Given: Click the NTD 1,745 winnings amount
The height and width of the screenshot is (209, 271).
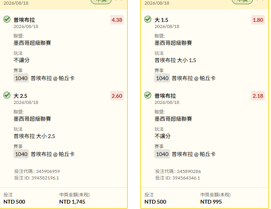Looking at the screenshot, I should tap(72, 202).
